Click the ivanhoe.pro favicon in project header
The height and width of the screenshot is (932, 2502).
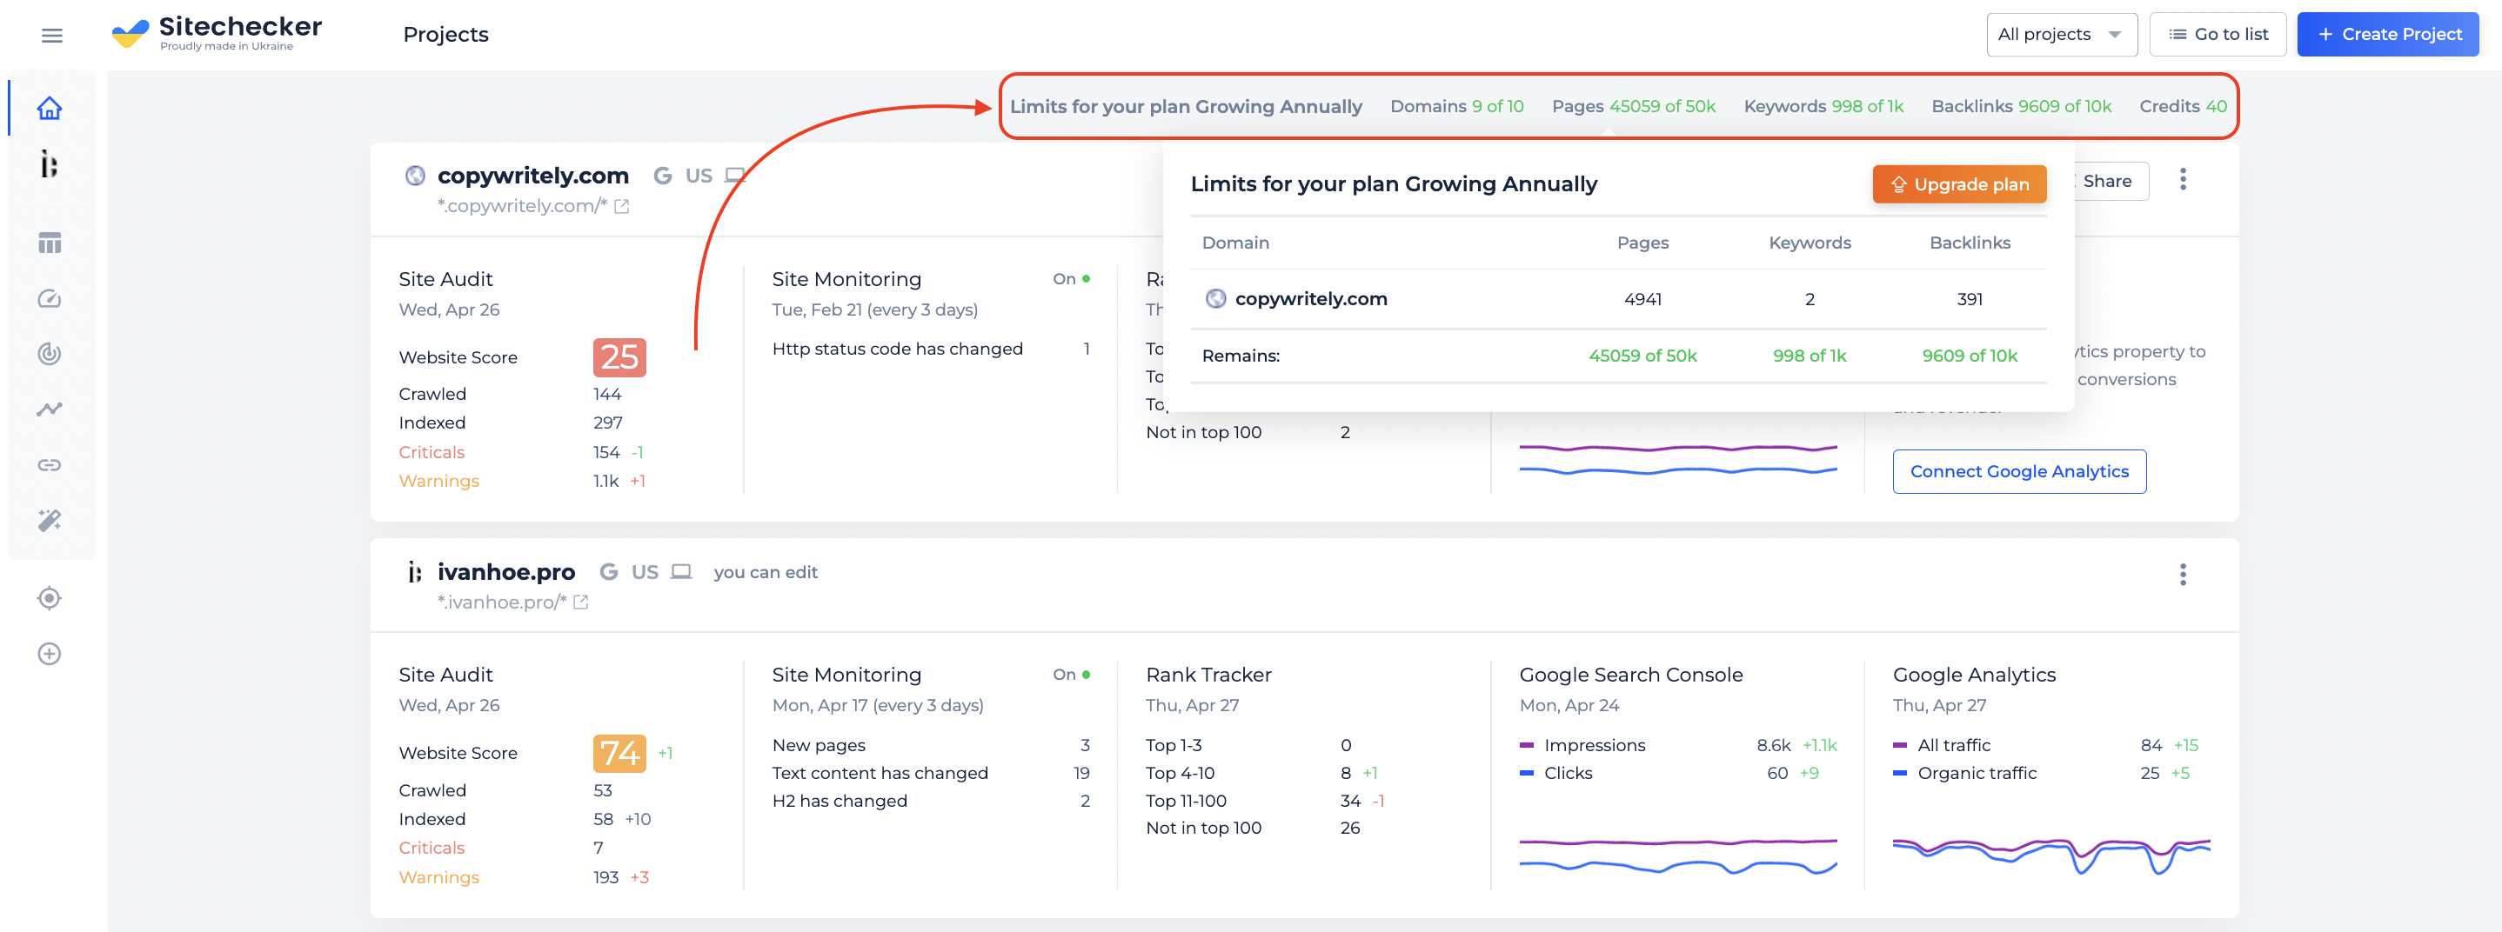click(415, 572)
